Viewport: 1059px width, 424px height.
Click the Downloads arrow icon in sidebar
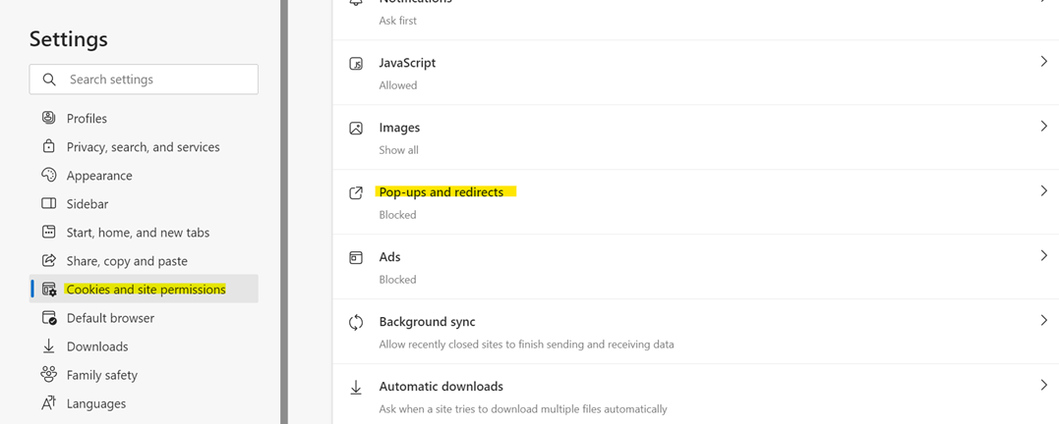[x=48, y=346]
